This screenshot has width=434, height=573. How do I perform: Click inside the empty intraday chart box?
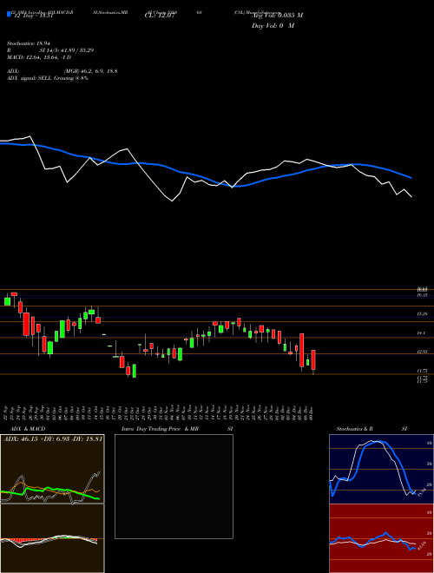(174, 486)
